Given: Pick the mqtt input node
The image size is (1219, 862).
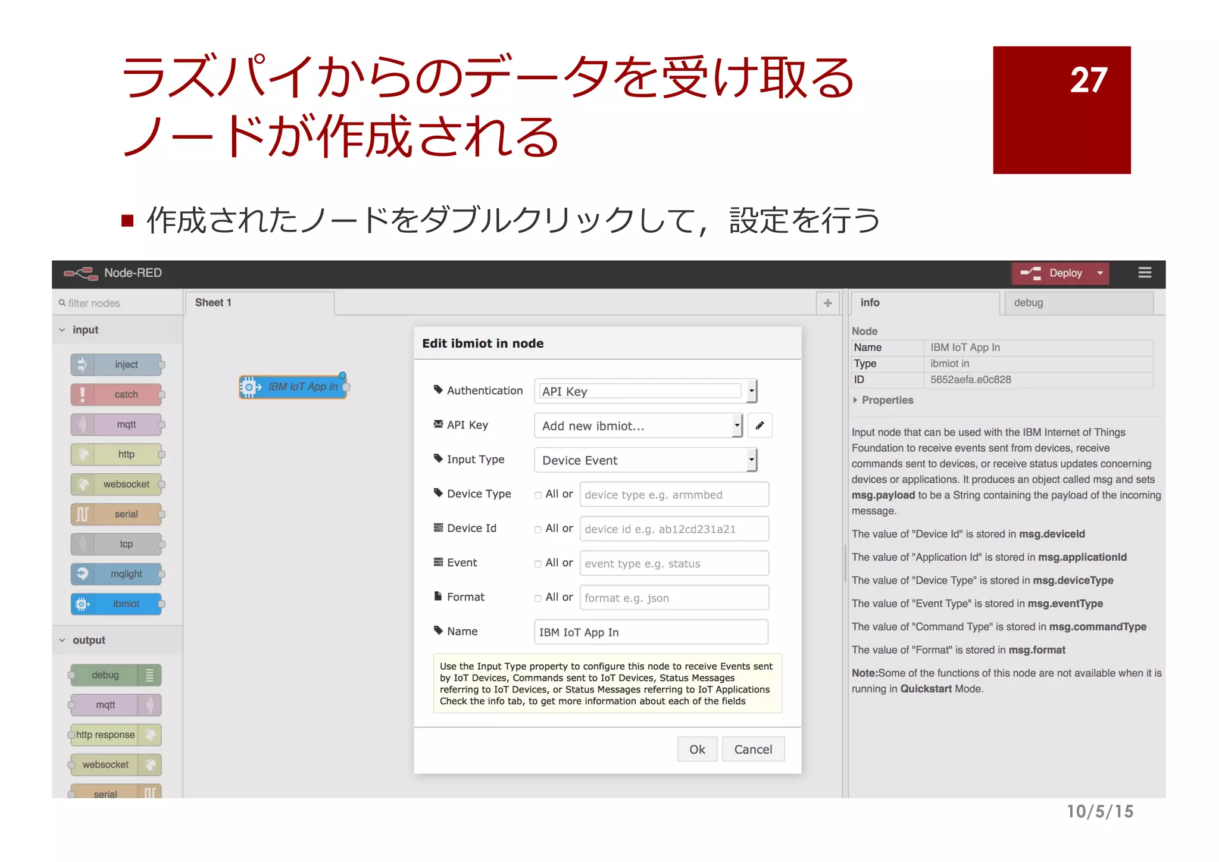Looking at the screenshot, I should coord(117,424).
